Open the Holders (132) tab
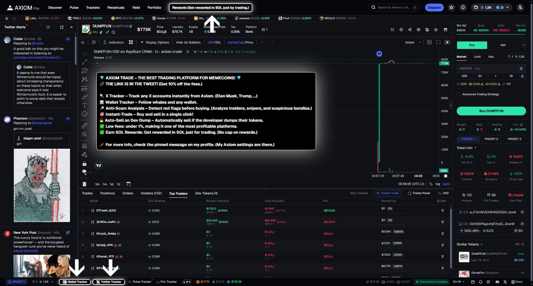This screenshot has width=533, height=286. coord(151,193)
